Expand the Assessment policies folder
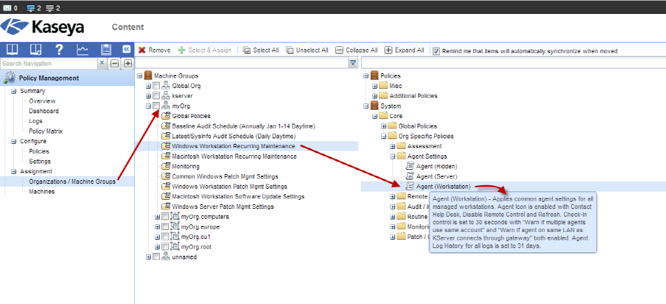 392,146
